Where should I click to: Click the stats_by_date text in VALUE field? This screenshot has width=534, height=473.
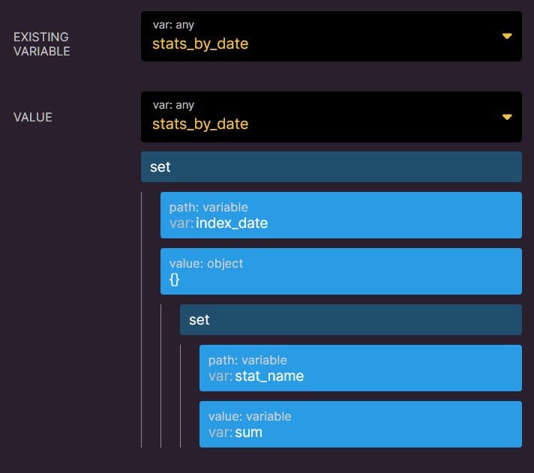pos(200,124)
